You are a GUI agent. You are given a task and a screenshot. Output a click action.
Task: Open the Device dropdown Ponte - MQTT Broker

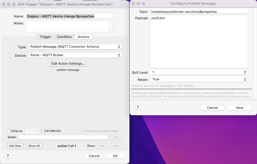pyautogui.click(x=75, y=55)
